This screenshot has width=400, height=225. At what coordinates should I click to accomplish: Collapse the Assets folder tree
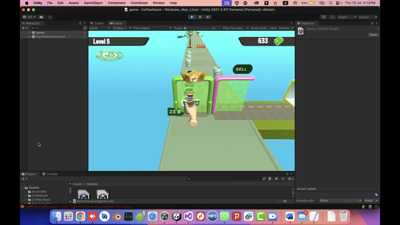click(x=22, y=188)
